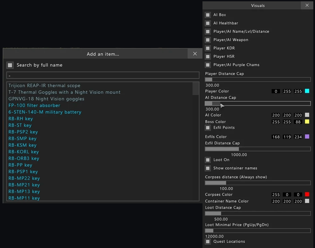Open yellow Boss Color swatch

(x=307, y=122)
